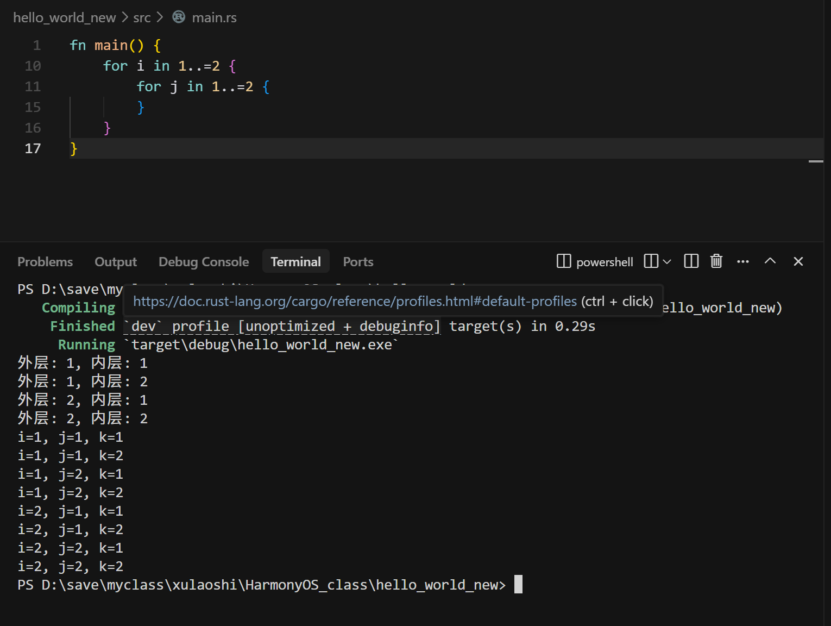This screenshot has width=831, height=626.
Task: Select hello_world_new in the breadcrumb
Action: [x=65, y=17]
